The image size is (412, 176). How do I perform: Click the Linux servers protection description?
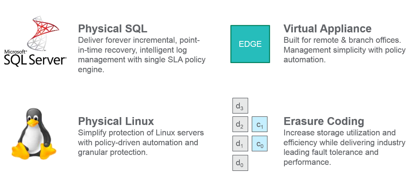click(141, 142)
